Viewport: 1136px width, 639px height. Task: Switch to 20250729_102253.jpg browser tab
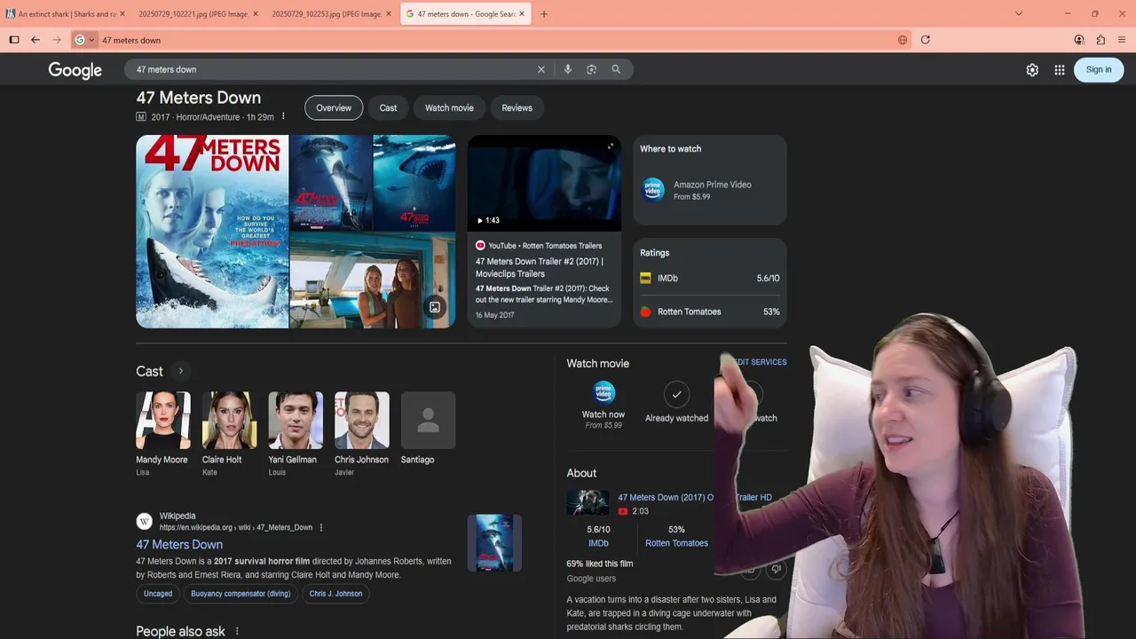pyautogui.click(x=331, y=13)
